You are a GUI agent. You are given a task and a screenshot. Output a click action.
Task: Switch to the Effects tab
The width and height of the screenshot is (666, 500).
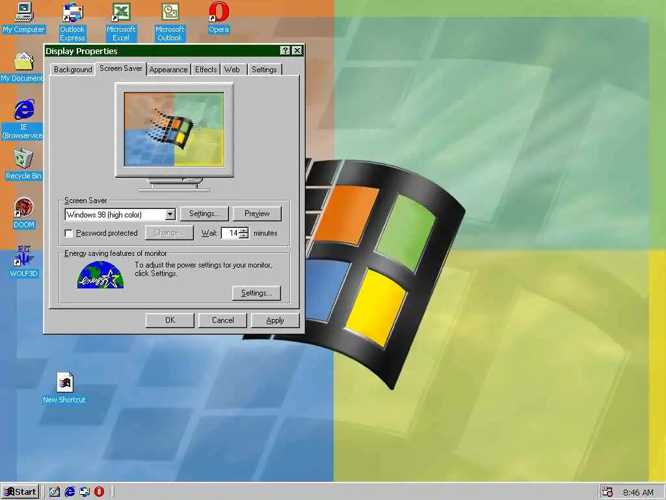[x=206, y=69]
